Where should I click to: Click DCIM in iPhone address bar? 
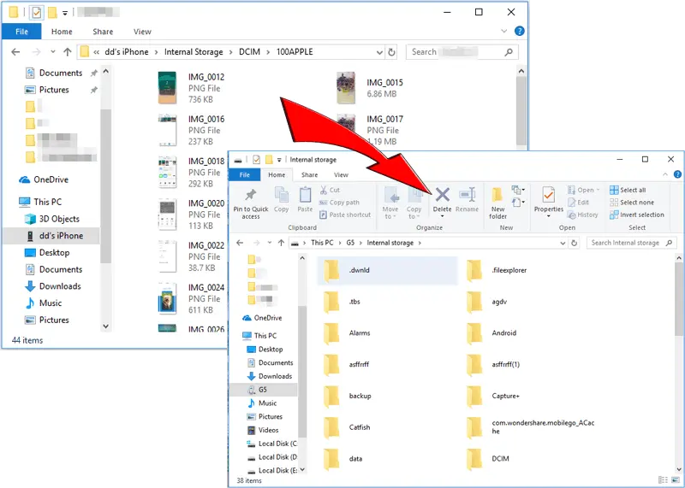(249, 52)
